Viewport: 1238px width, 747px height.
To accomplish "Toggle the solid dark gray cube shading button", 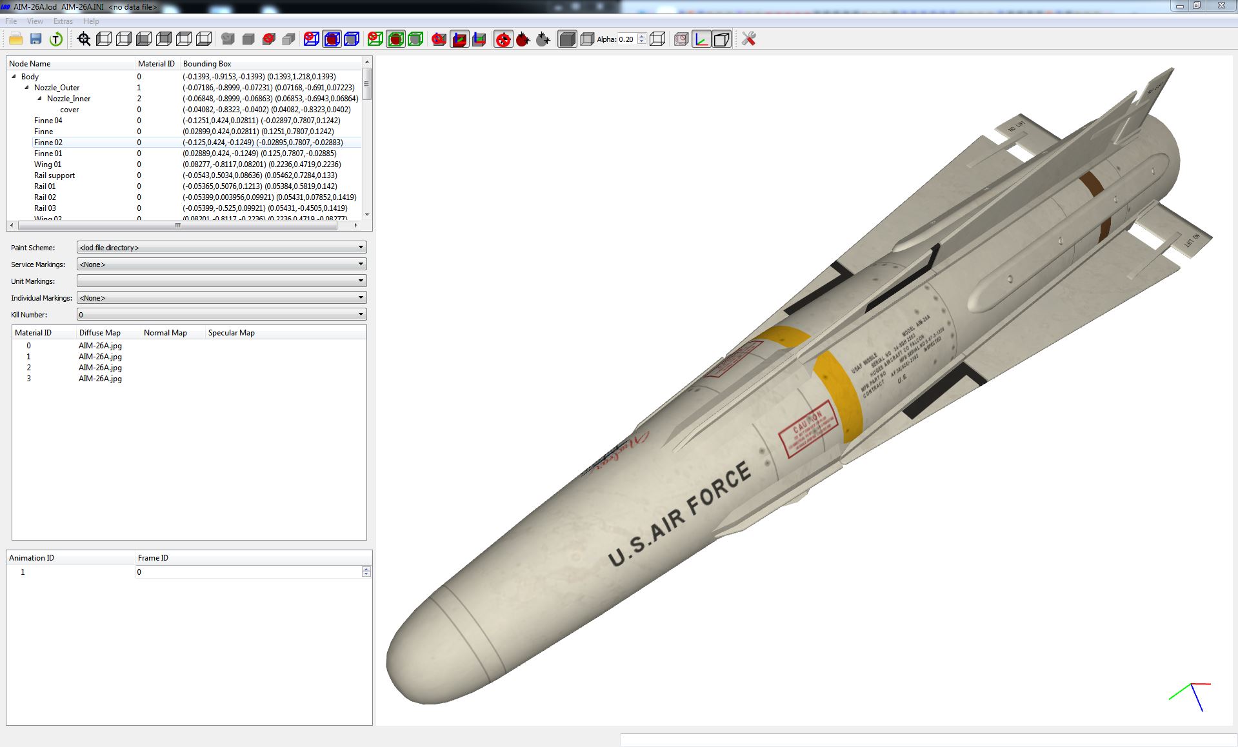I will coord(567,39).
